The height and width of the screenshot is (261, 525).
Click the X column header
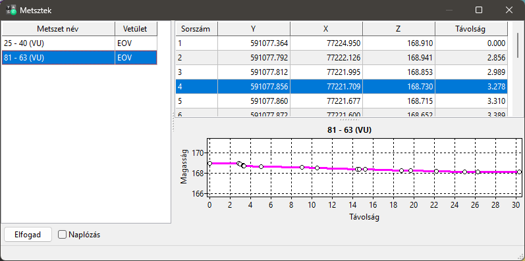point(326,29)
